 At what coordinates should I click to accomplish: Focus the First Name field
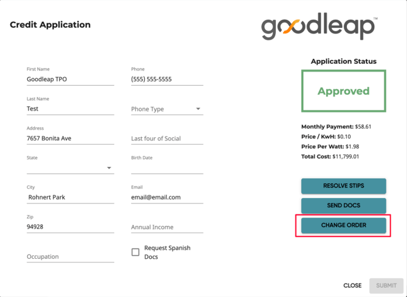coord(70,80)
